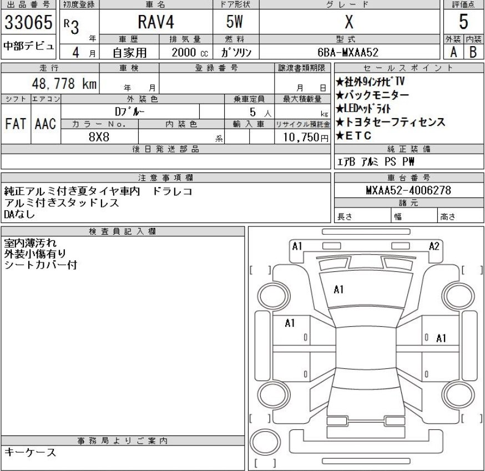Click the 内装色 header
The image size is (485, 471).
pyautogui.click(x=181, y=124)
